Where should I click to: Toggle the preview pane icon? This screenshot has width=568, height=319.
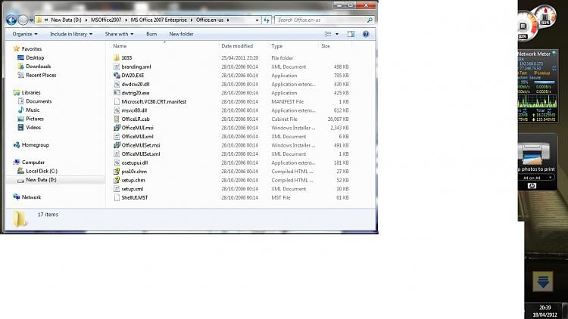click(x=351, y=34)
